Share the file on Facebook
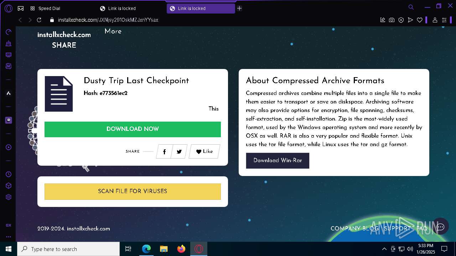 click(x=164, y=151)
